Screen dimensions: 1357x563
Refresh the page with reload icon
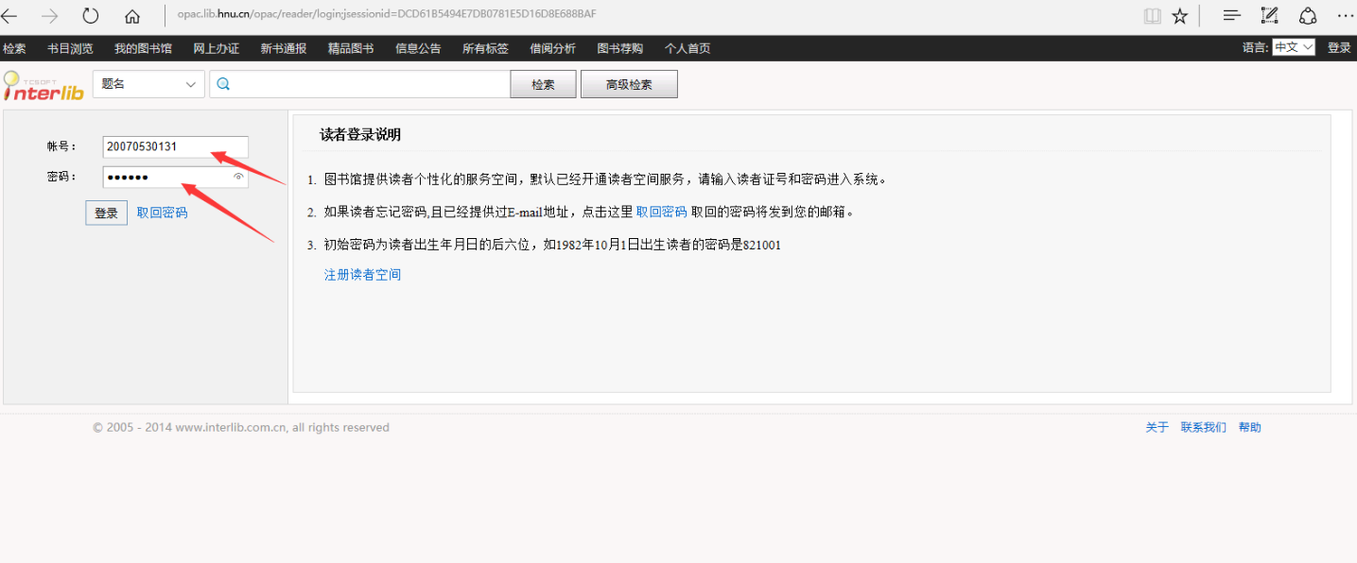(x=91, y=16)
